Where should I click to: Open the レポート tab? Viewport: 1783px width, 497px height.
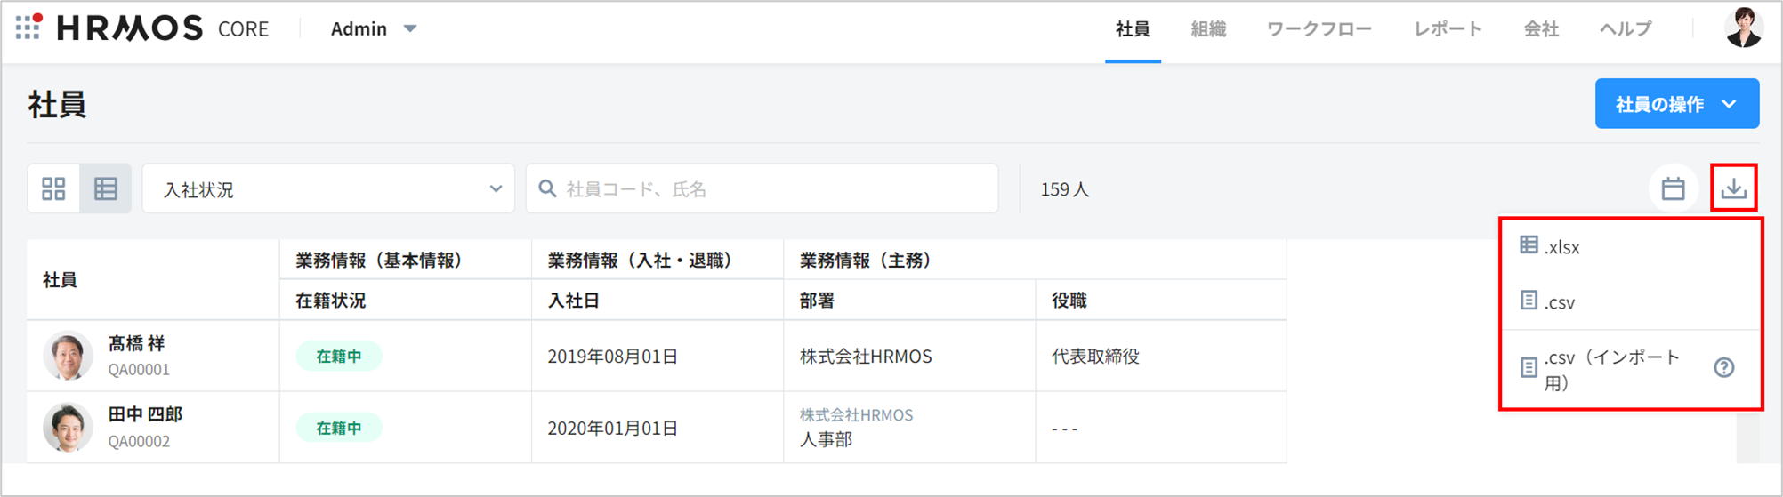(1448, 29)
